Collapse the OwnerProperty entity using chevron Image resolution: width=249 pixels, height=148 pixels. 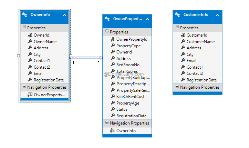pyautogui.click(x=147, y=19)
